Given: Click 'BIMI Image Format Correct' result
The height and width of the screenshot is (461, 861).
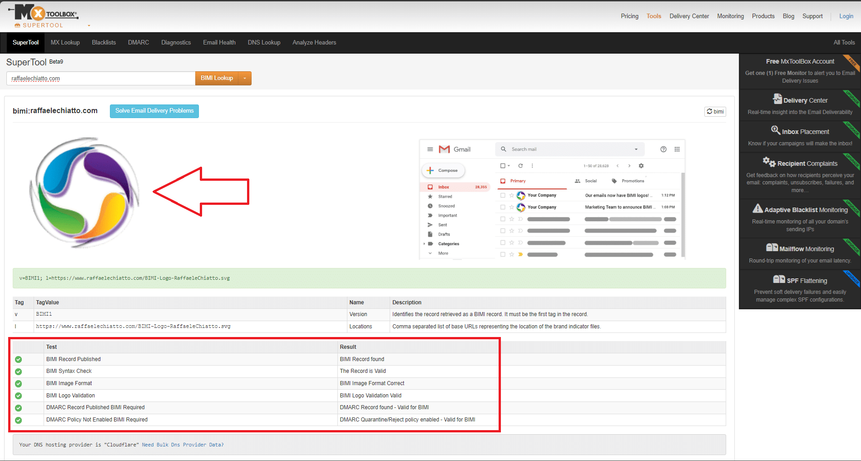Looking at the screenshot, I should click(x=372, y=384).
